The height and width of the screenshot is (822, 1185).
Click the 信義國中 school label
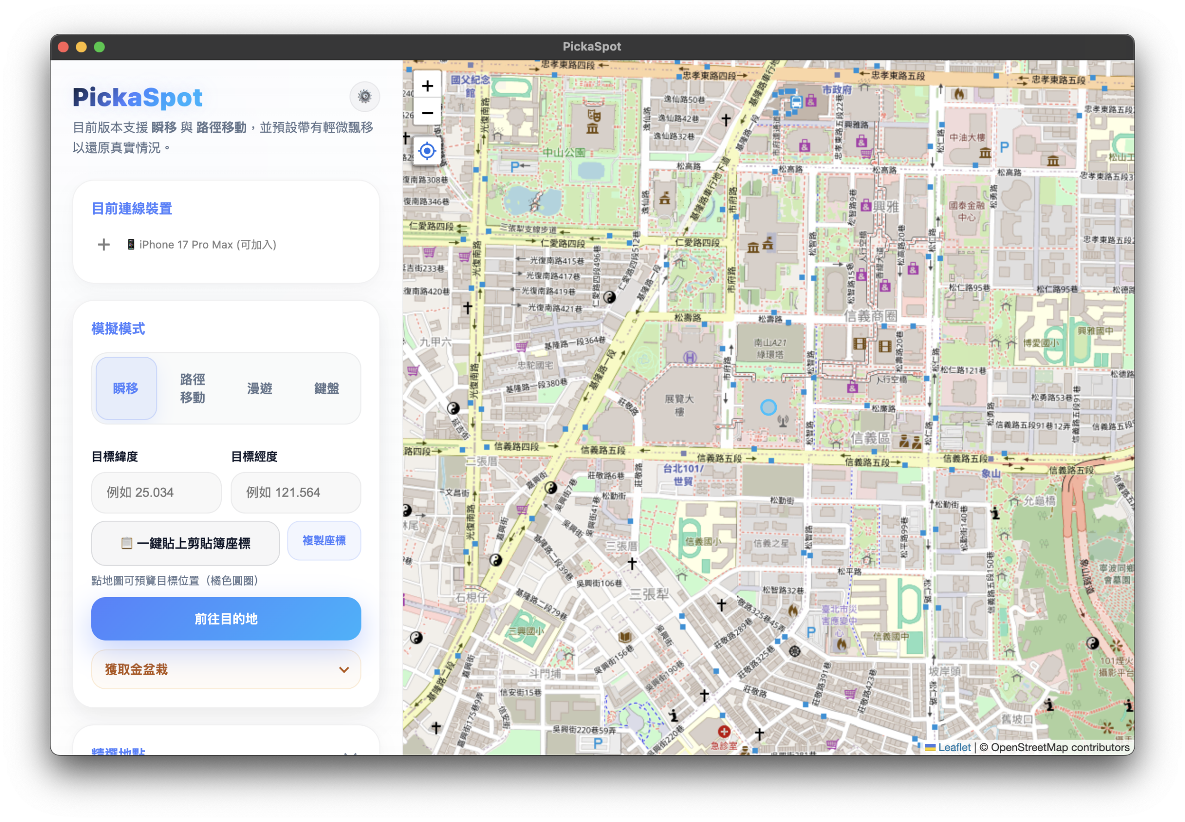tap(891, 636)
